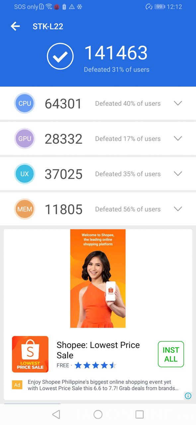Select the orange MEM badge icon
Screen dimensions: 196x425
(x=25, y=209)
